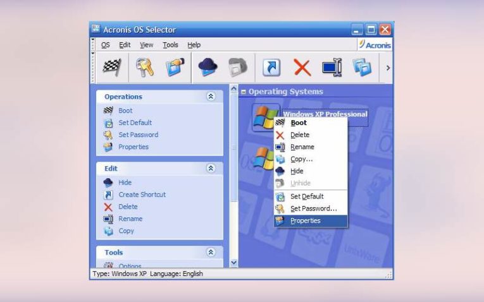Image resolution: width=484 pixels, height=302 pixels.
Task: Click the Copy toolbar icon
Action: [x=362, y=67]
